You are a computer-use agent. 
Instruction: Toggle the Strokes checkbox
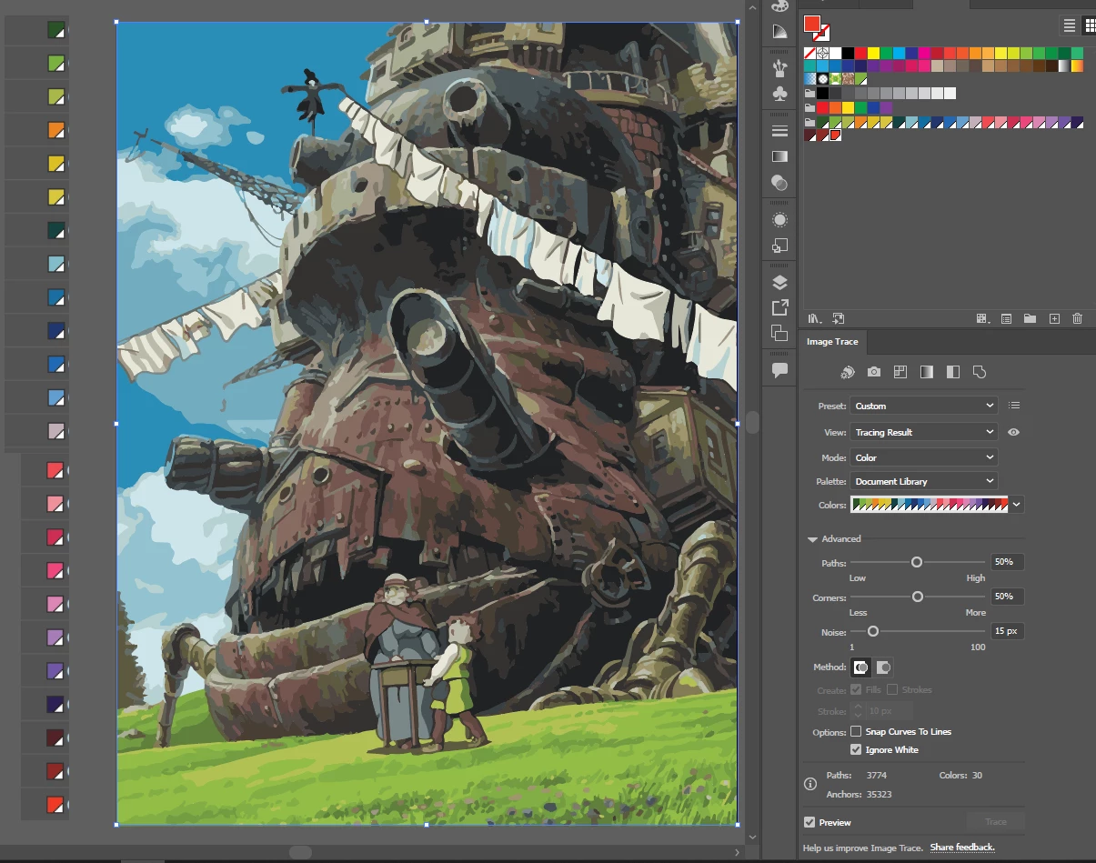pyautogui.click(x=892, y=689)
